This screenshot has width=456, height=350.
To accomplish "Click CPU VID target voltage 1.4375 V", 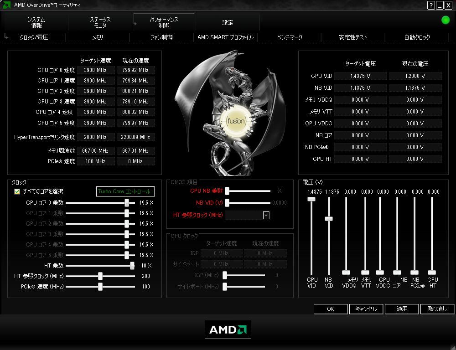I will (x=360, y=76).
